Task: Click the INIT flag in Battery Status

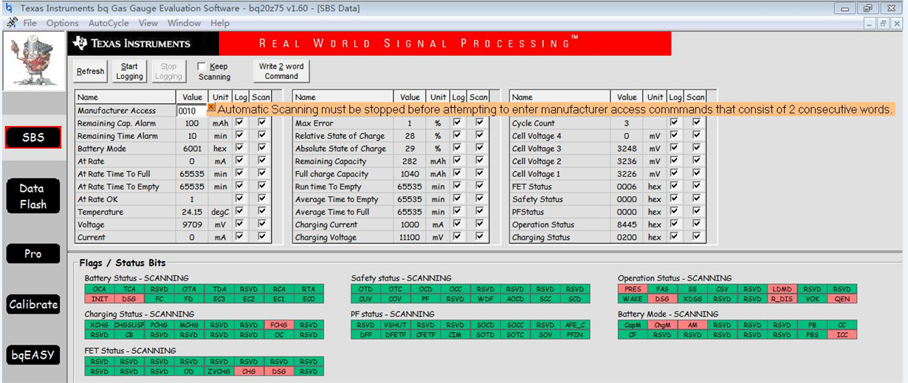Action: (100, 299)
